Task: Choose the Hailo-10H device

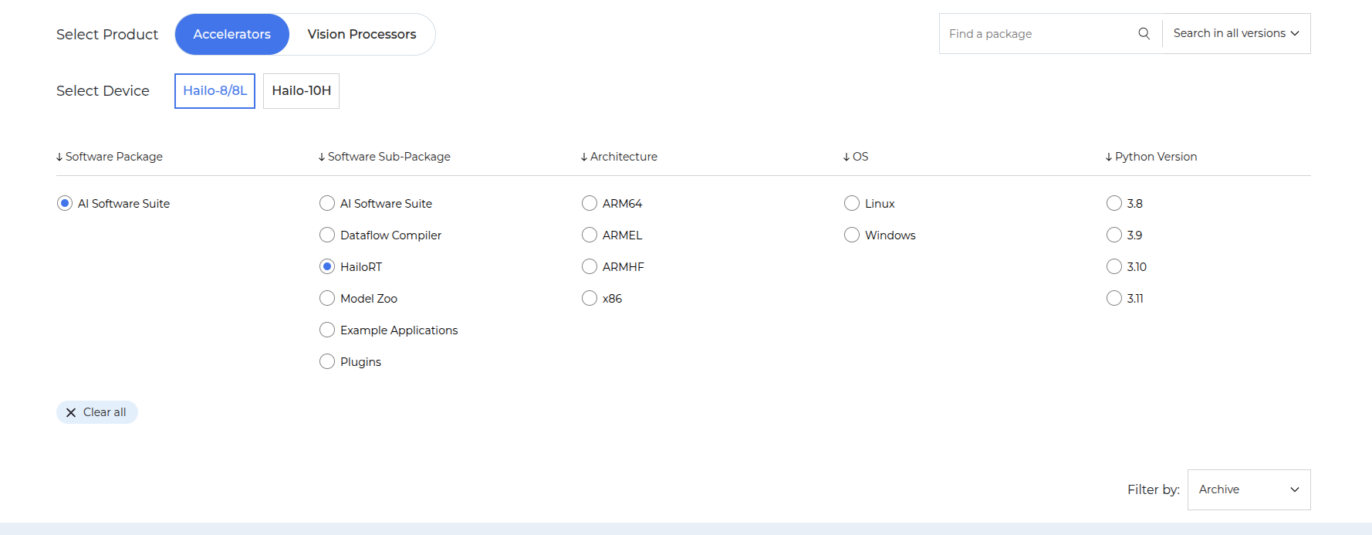Action: click(x=301, y=91)
